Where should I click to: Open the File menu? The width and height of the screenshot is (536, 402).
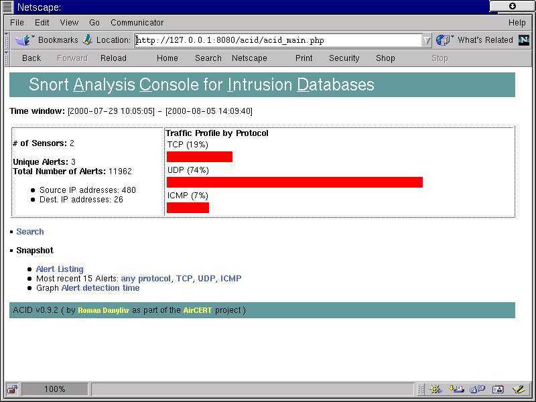click(17, 23)
